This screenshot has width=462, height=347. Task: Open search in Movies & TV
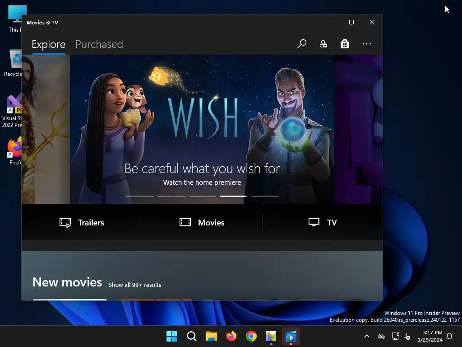coord(302,44)
